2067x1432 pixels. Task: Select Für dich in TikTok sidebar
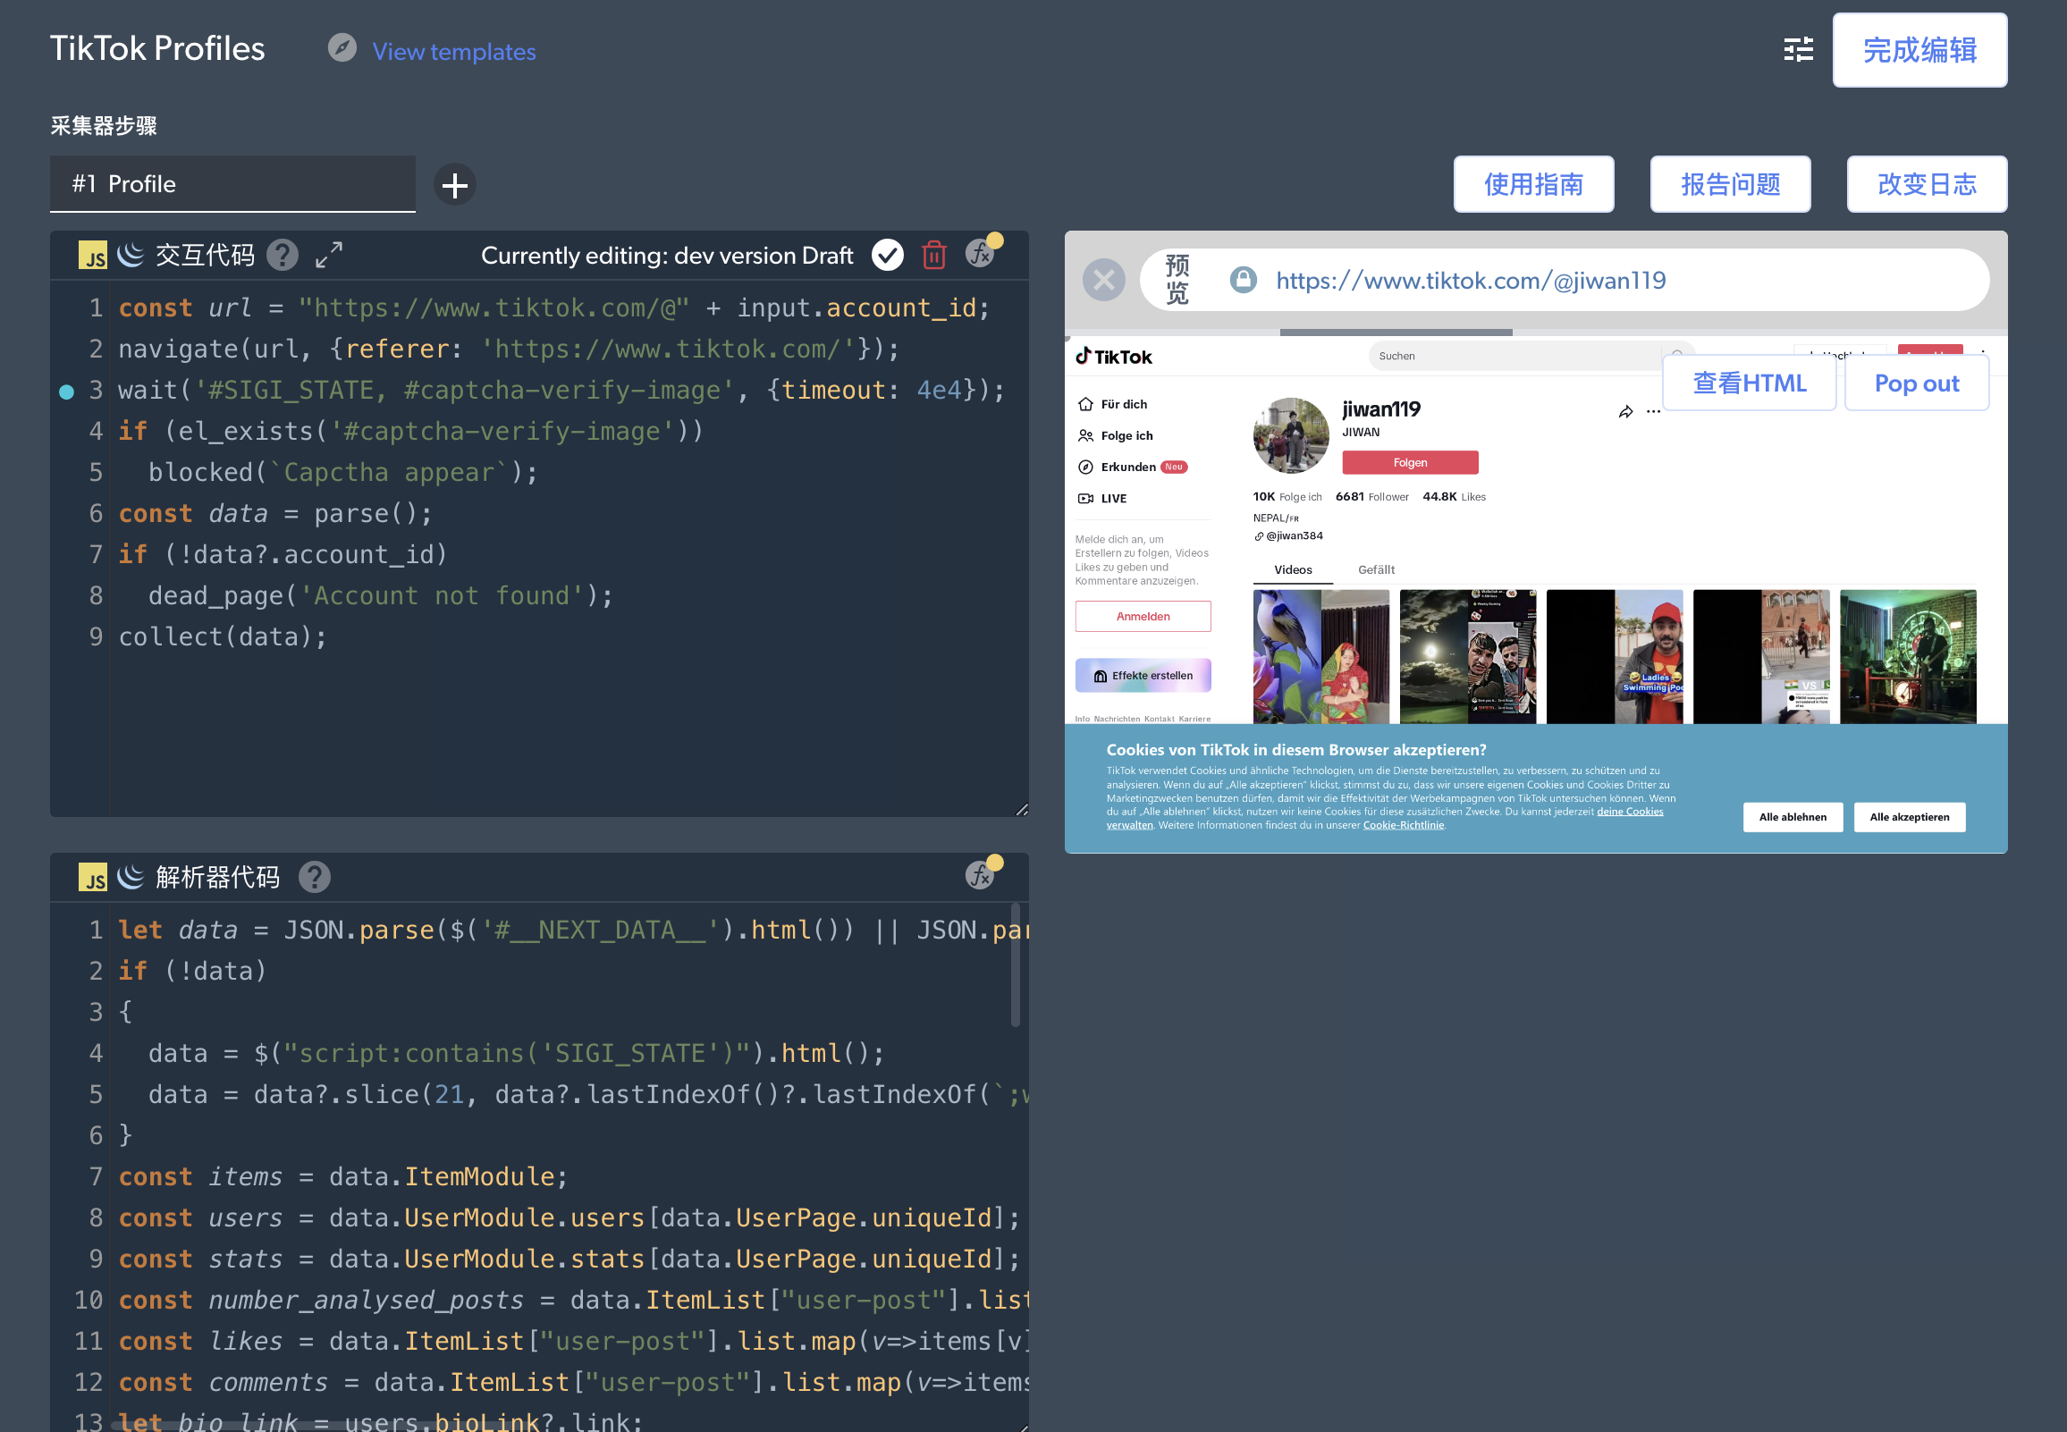tap(1111, 405)
